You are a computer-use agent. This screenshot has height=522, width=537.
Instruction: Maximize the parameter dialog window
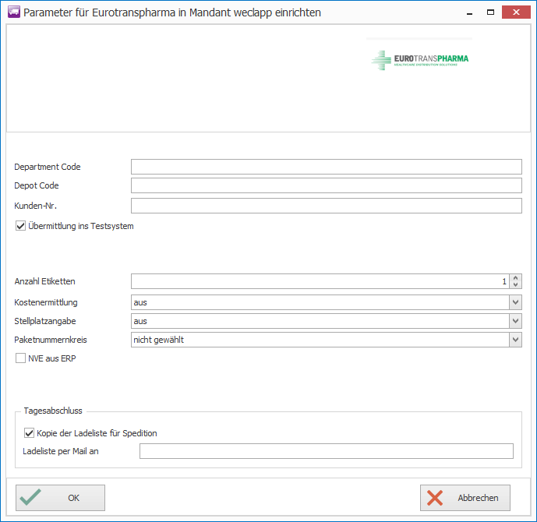pyautogui.click(x=490, y=12)
